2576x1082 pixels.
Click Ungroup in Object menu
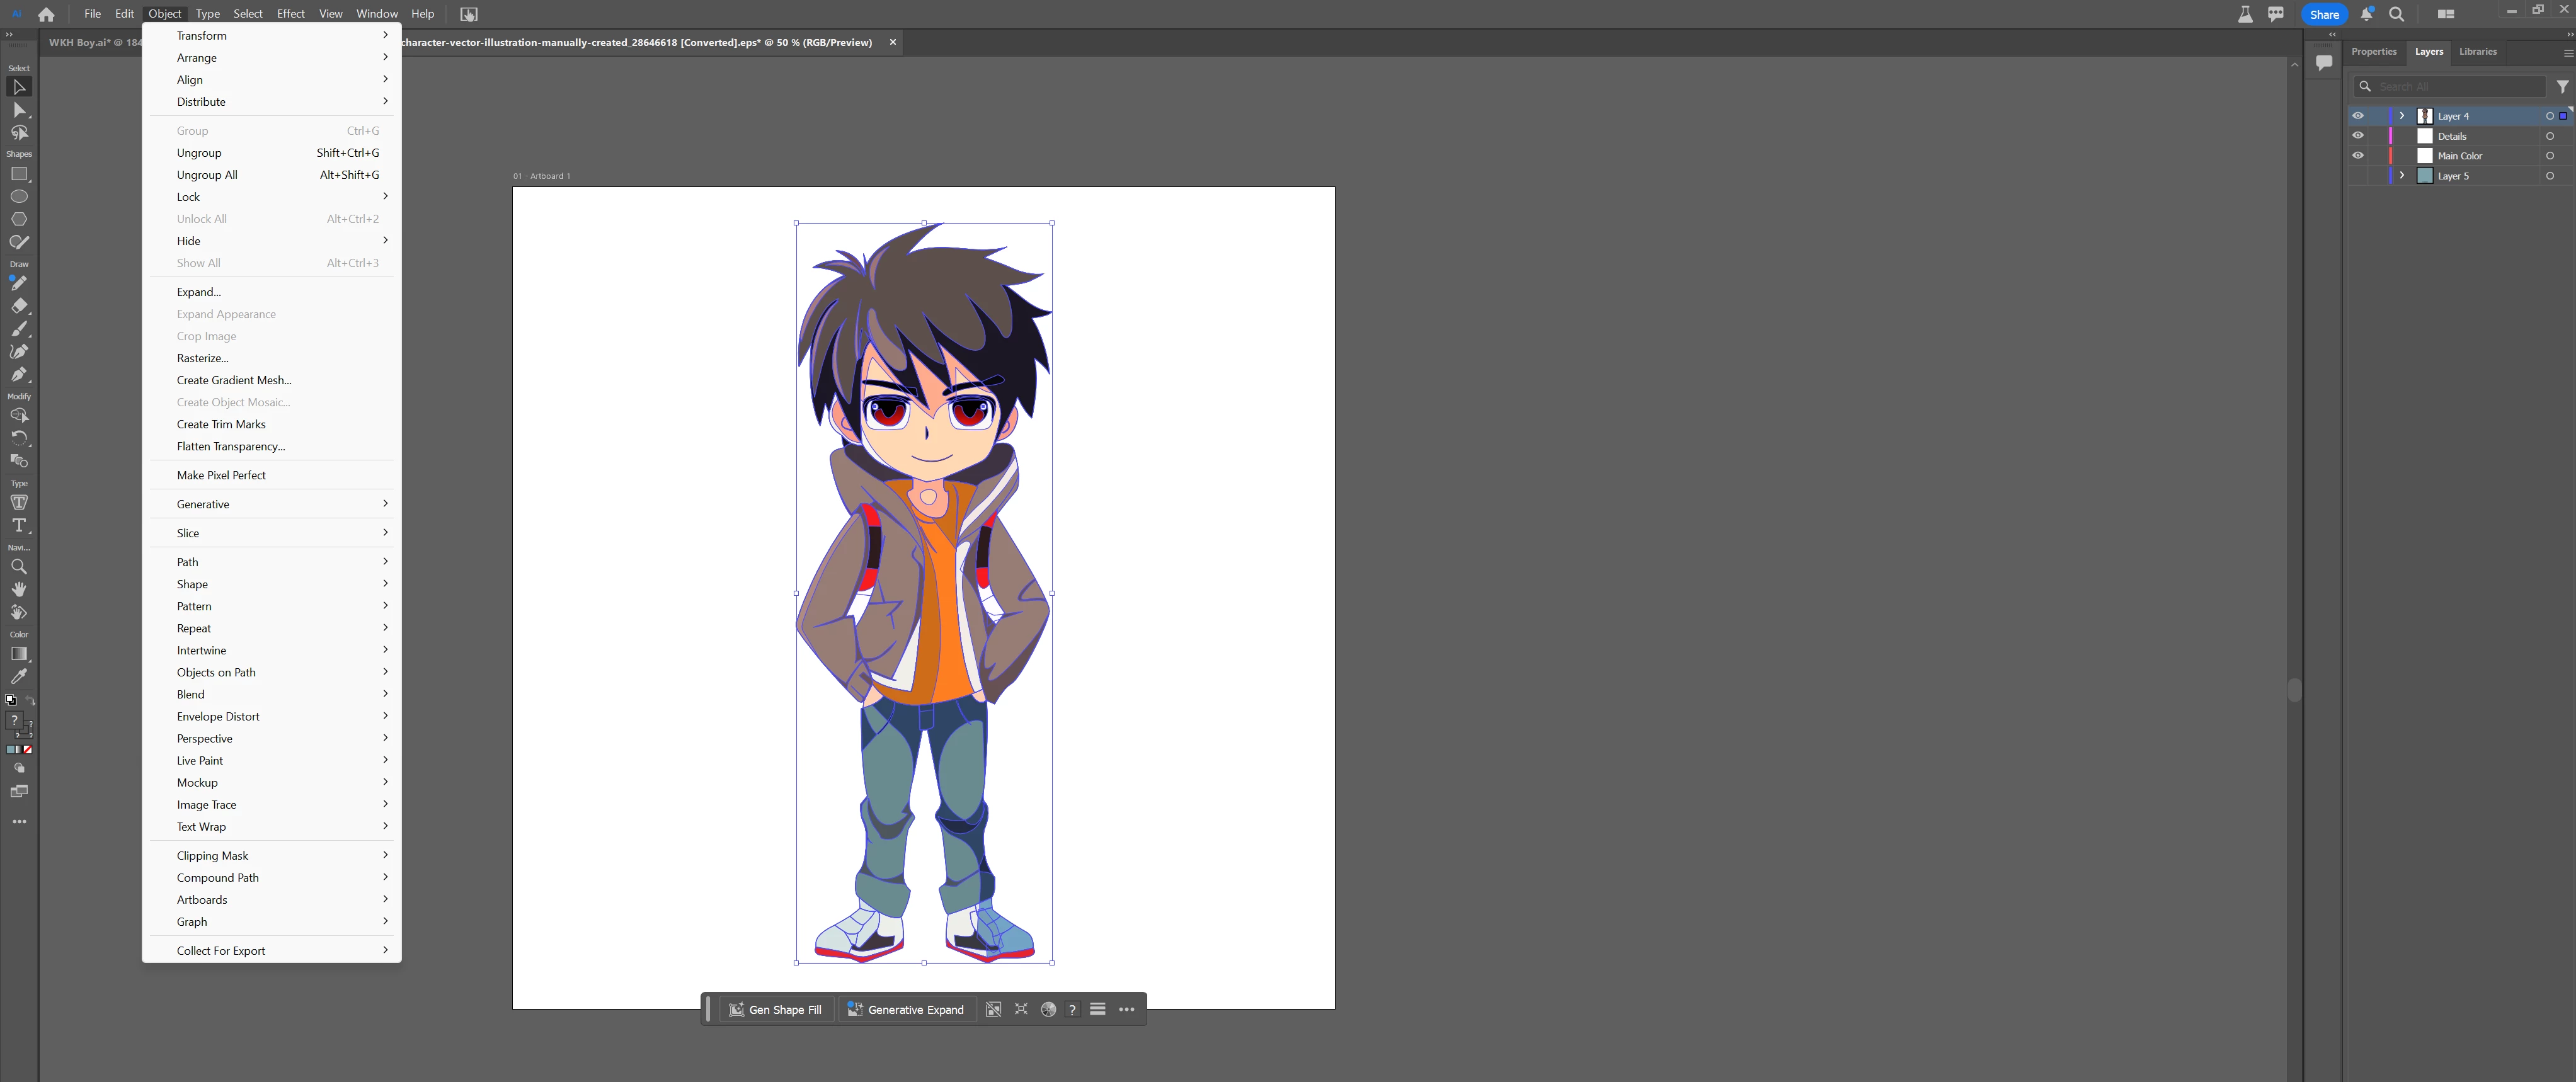(199, 153)
